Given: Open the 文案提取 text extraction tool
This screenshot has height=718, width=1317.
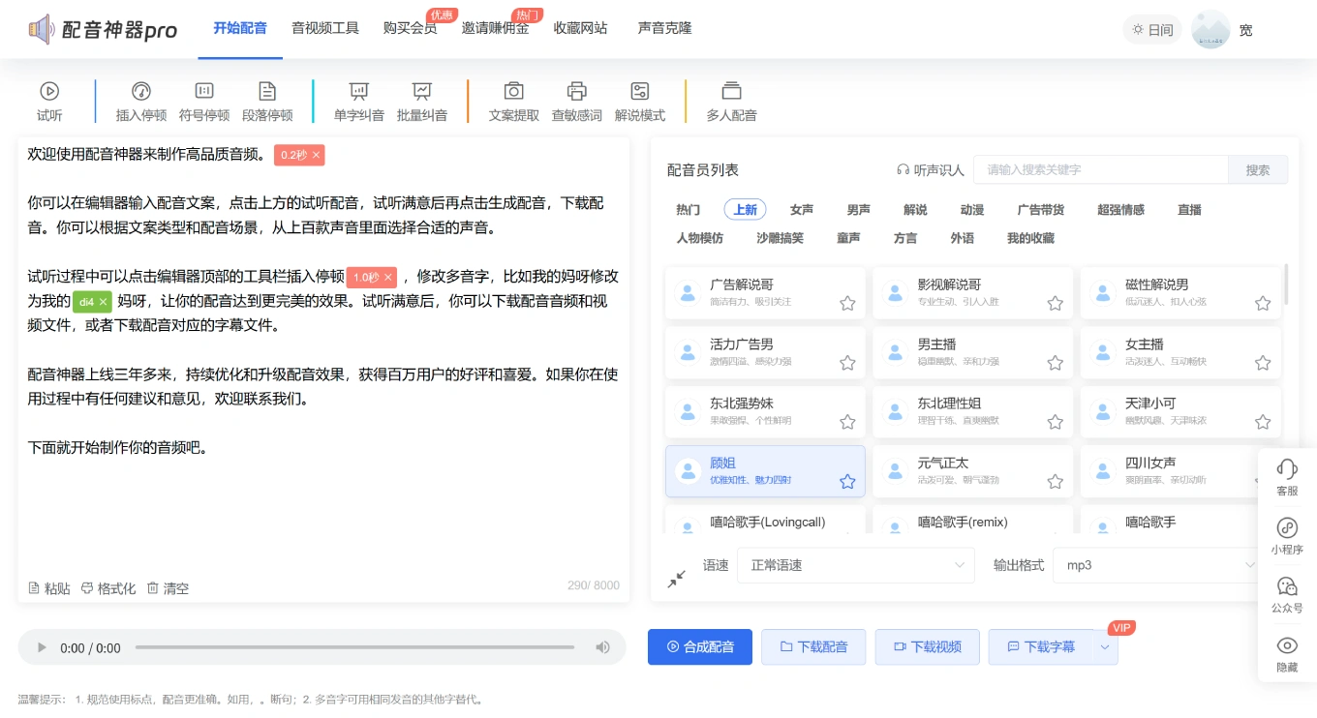Looking at the screenshot, I should click(514, 102).
